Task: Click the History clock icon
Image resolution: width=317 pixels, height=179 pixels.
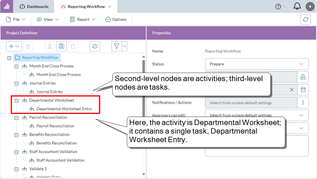Action: pyautogui.click(x=95, y=47)
